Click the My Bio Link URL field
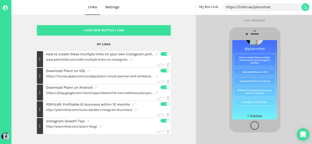The width and height of the screenshot is (312, 144). 262,7
